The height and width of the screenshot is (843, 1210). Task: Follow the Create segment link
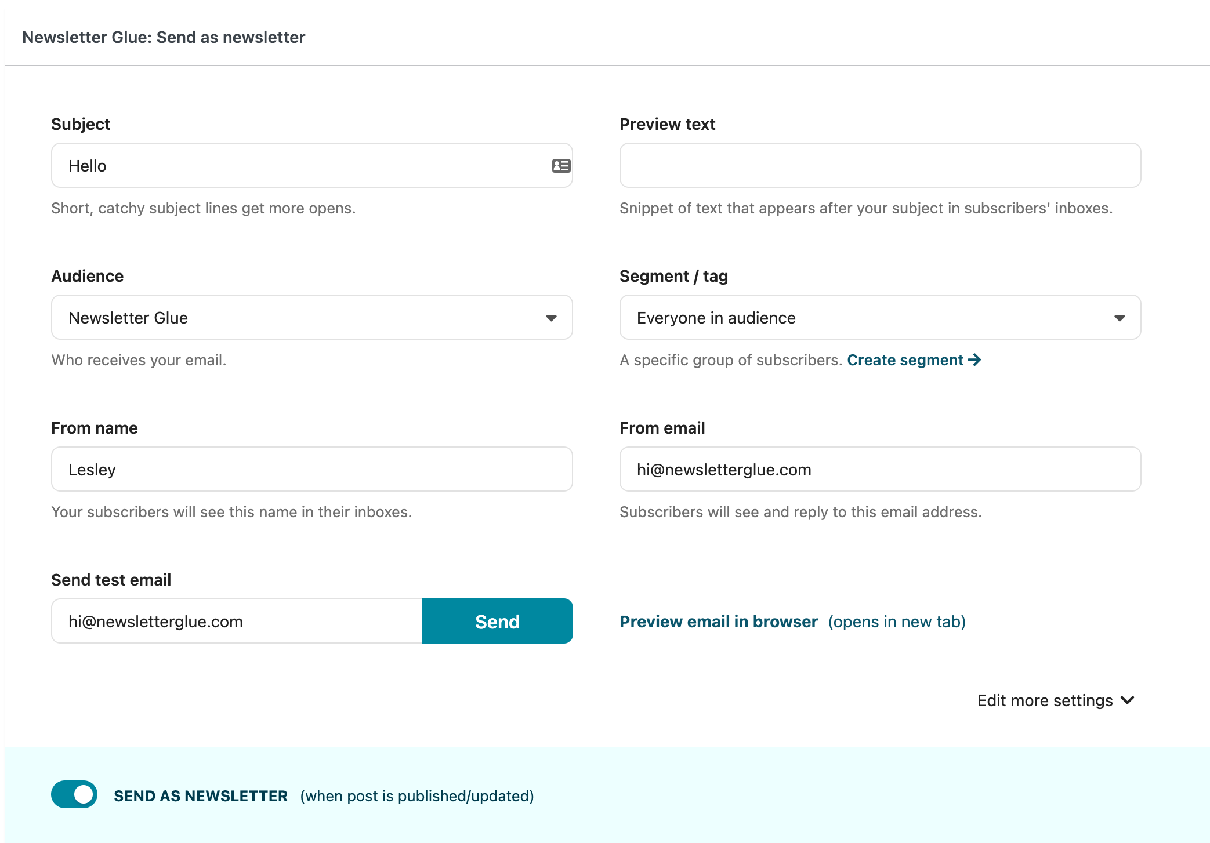coord(905,360)
